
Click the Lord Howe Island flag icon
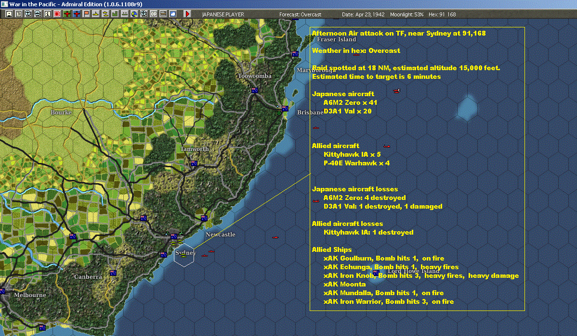376,273
